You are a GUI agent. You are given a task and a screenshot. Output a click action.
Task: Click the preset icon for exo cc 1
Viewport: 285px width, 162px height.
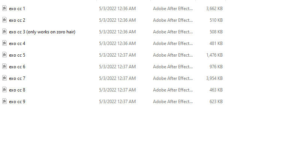tap(4, 8)
